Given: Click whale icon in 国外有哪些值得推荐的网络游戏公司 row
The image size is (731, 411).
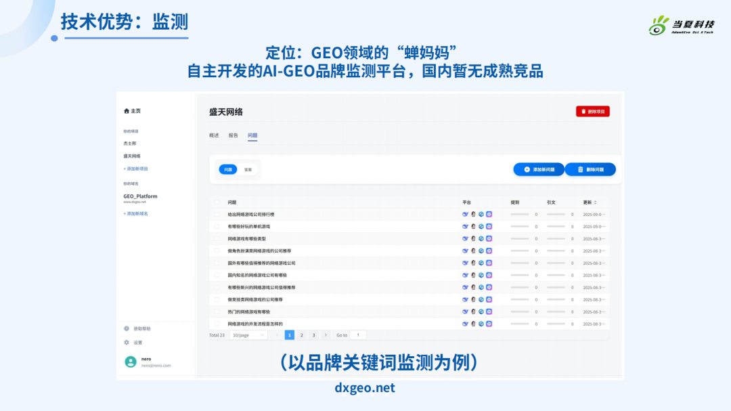Looking at the screenshot, I should pyautogui.click(x=465, y=263).
